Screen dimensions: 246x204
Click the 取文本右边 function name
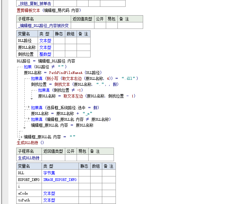72,78
